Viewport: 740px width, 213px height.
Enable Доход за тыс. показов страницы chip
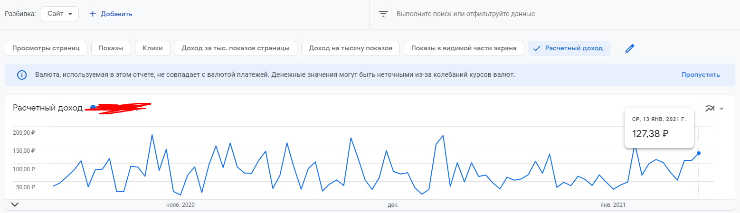pyautogui.click(x=236, y=48)
